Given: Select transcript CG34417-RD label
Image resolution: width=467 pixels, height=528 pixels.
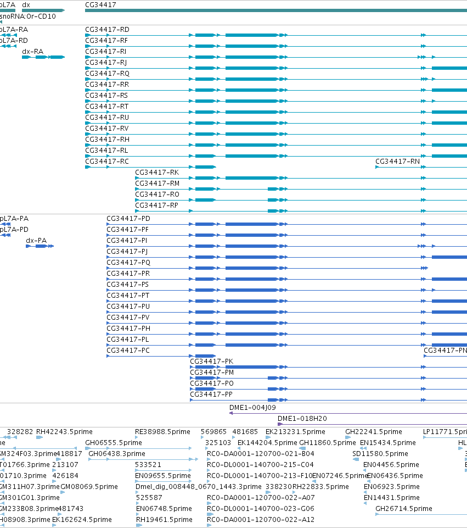Looking at the screenshot, I should pos(107,30).
